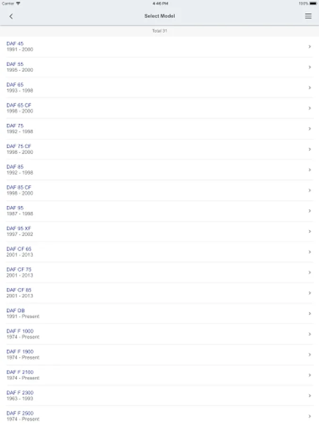The width and height of the screenshot is (319, 425).
Task: Tap the chevron next to DAF 55
Action: coord(310,67)
